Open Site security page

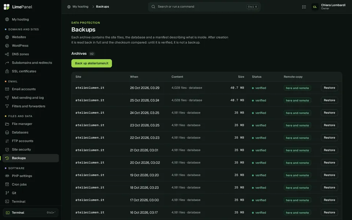(x=30, y=150)
